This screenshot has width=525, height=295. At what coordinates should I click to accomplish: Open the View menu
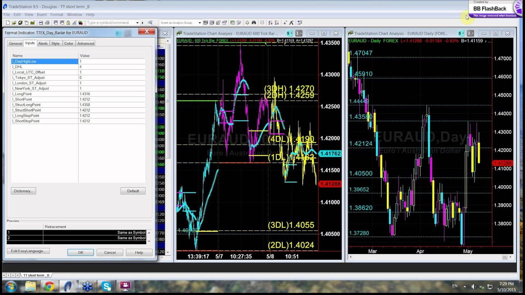(x=29, y=15)
